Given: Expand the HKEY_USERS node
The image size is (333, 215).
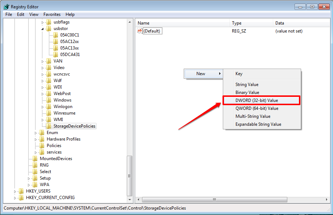Looking at the screenshot, I should click(x=14, y=191).
